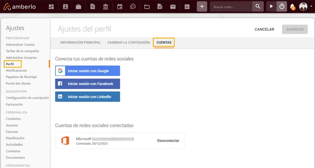Select Perfil in the sidebar
This screenshot has width=315, height=168.
(10, 64)
